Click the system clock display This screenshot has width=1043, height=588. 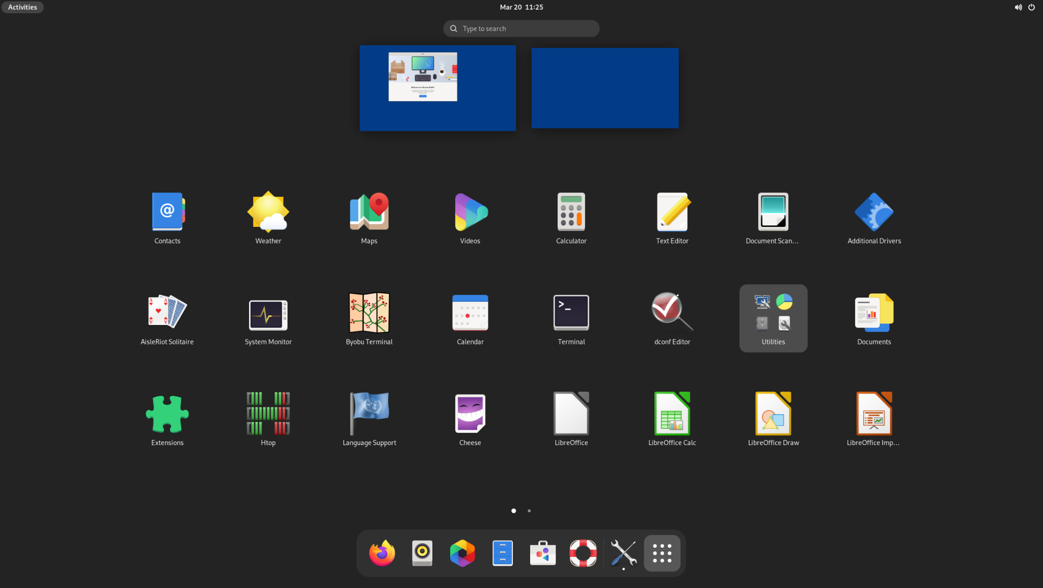521,7
